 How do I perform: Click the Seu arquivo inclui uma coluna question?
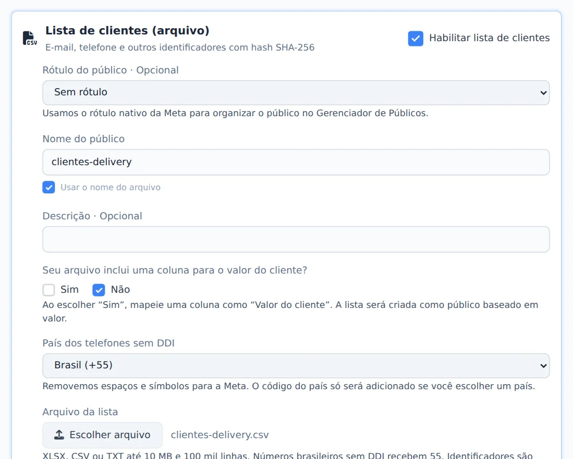tap(175, 270)
